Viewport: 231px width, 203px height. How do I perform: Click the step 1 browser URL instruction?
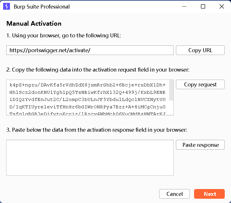pyautogui.click(x=63, y=36)
